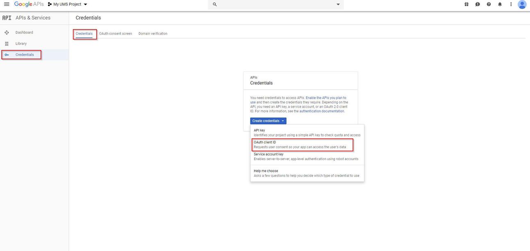Open the feedback alert icon
This screenshot has height=251, width=530.
[478, 4]
